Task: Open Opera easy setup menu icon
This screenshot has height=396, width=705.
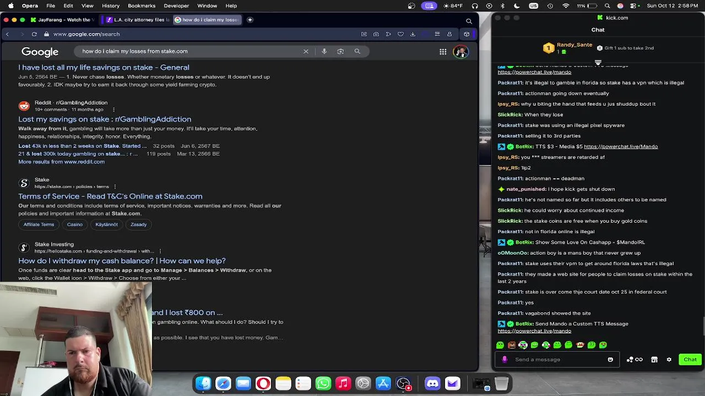Action: tap(437, 34)
